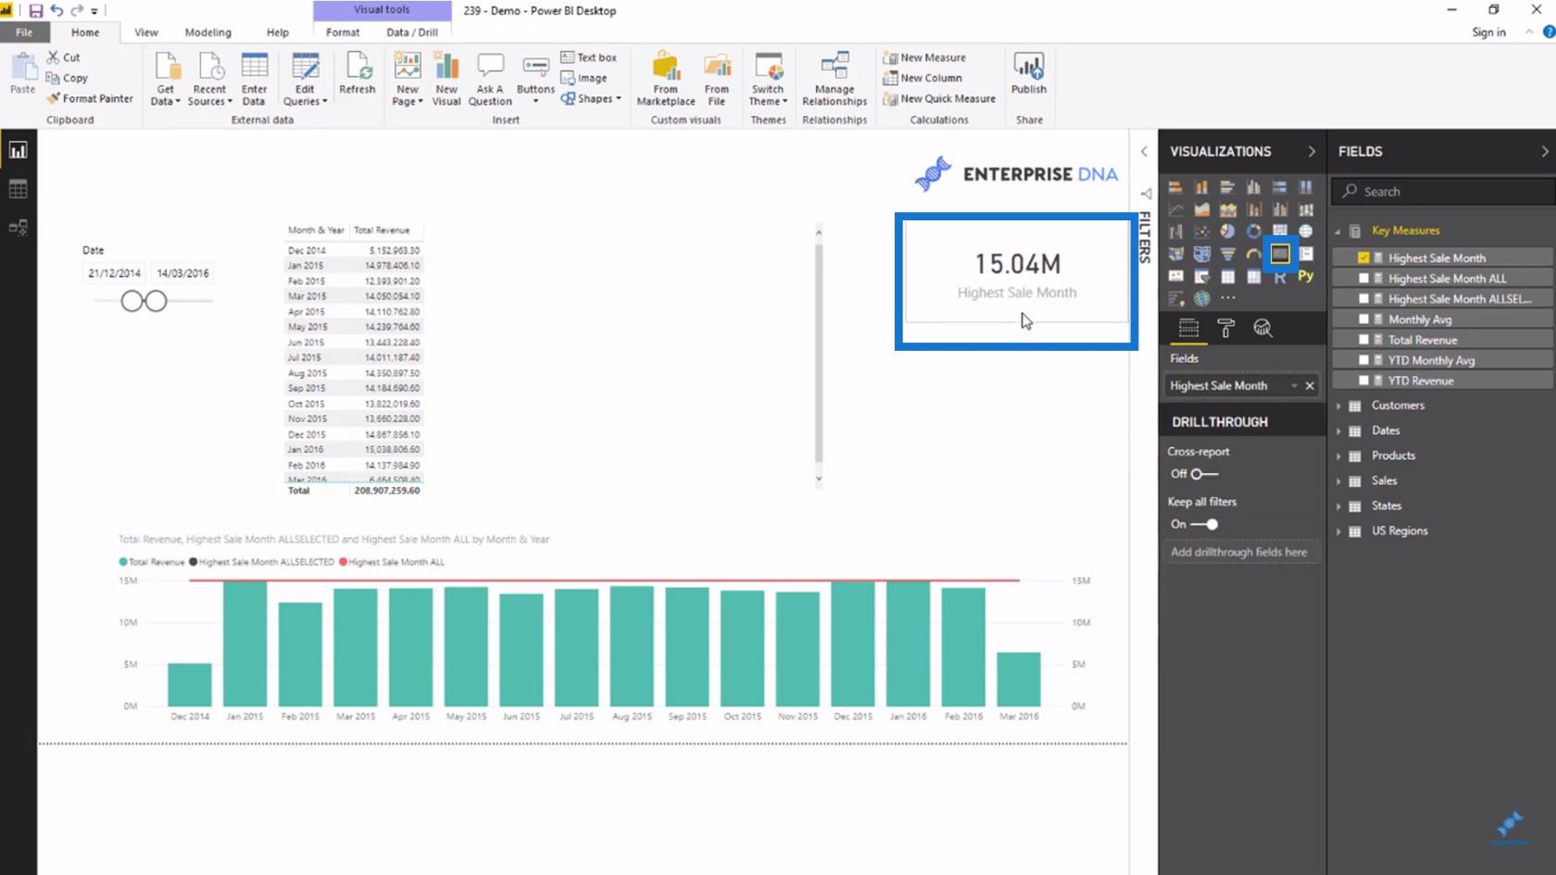
Task: Switch to the View tab
Action: coord(146,32)
